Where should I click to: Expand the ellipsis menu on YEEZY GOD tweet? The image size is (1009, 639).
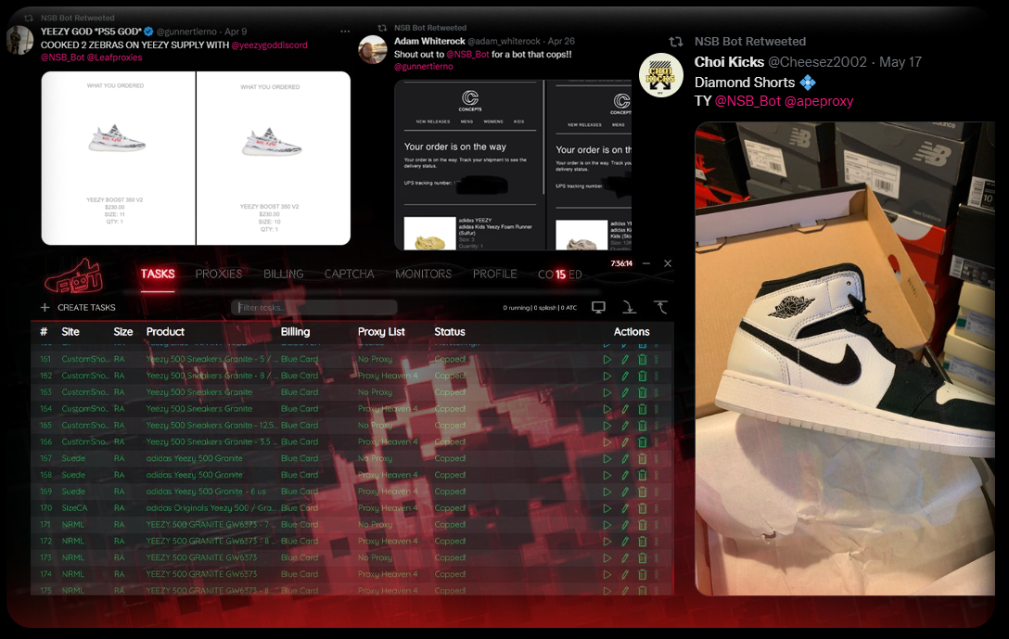345,32
